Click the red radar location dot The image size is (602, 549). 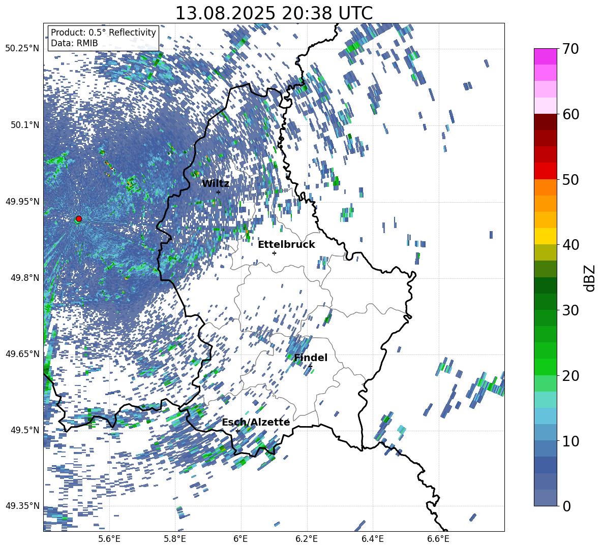79,219
